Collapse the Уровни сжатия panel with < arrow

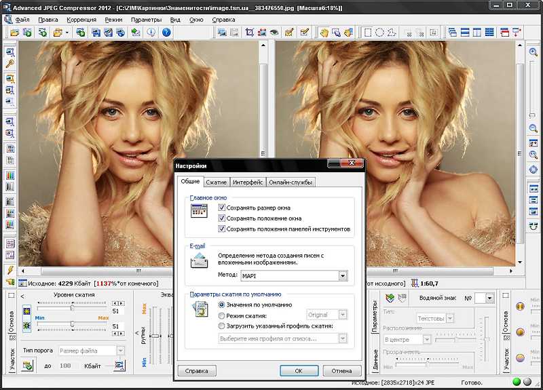[x=22, y=296]
